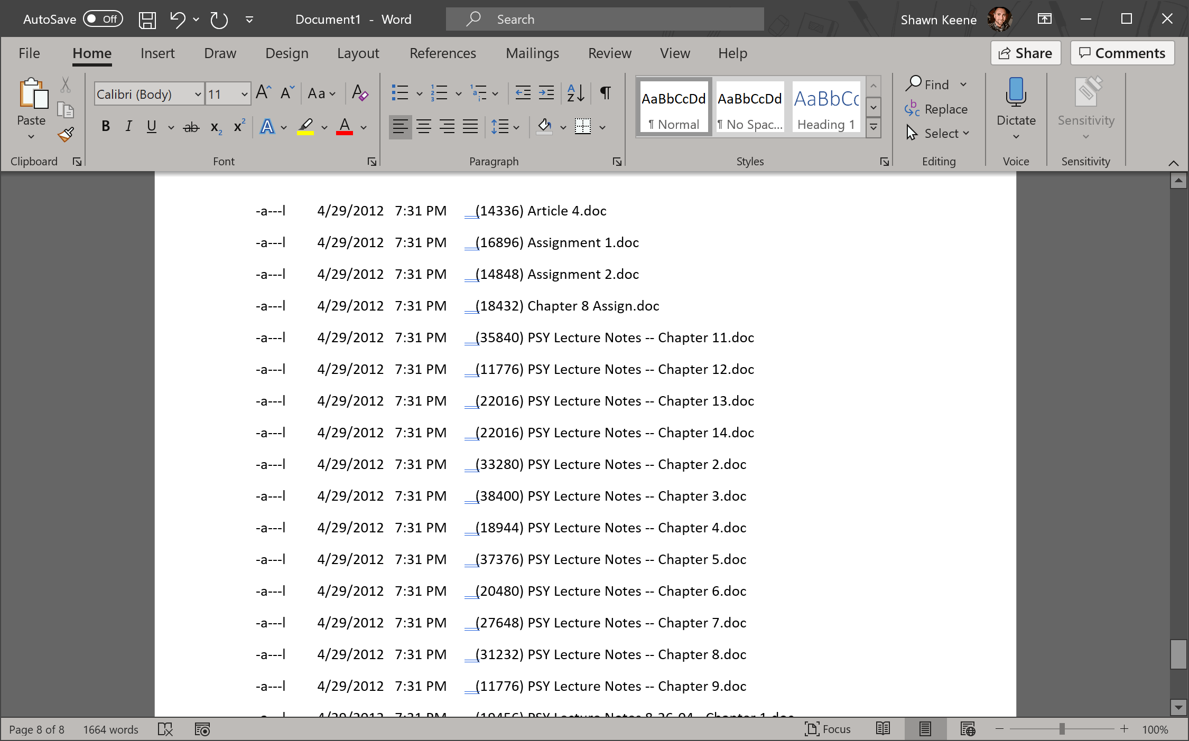
Task: Click Replace in Editing group
Action: (936, 109)
